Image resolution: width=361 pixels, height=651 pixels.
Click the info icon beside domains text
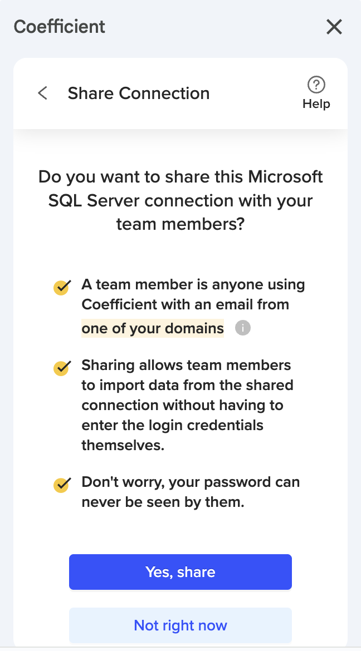click(x=243, y=328)
